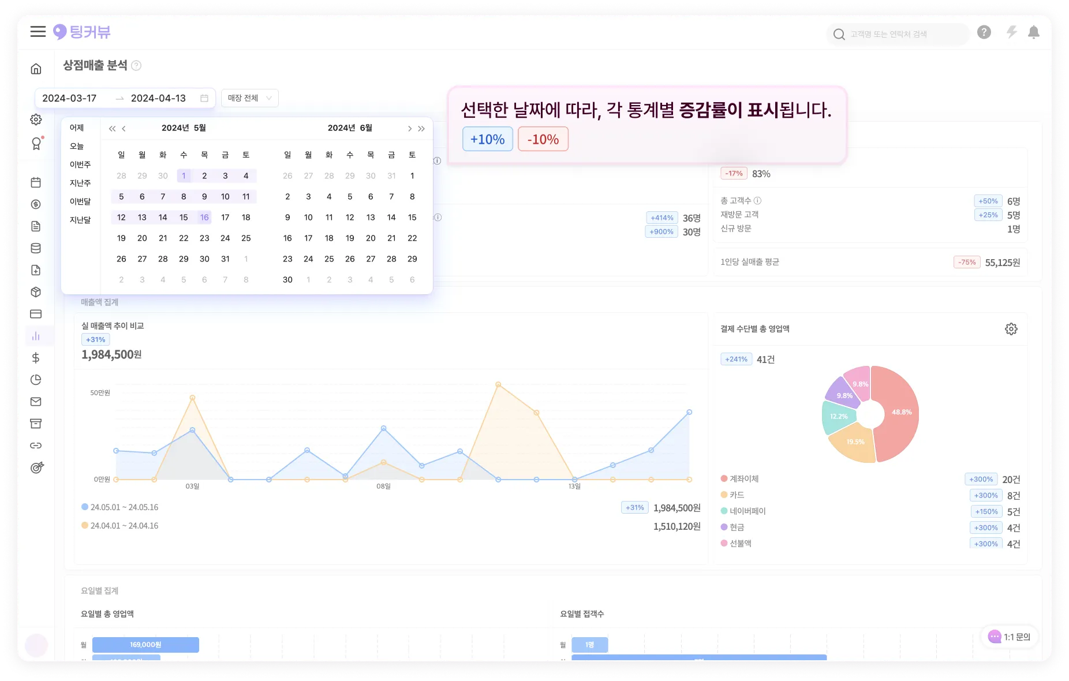The width and height of the screenshot is (1069, 681).
Task: Click info icon next to 총 고객수
Action: click(x=757, y=201)
